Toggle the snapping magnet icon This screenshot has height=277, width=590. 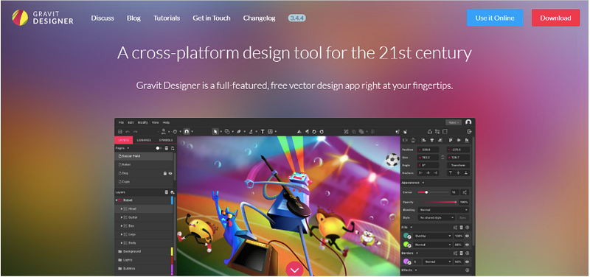(x=187, y=132)
